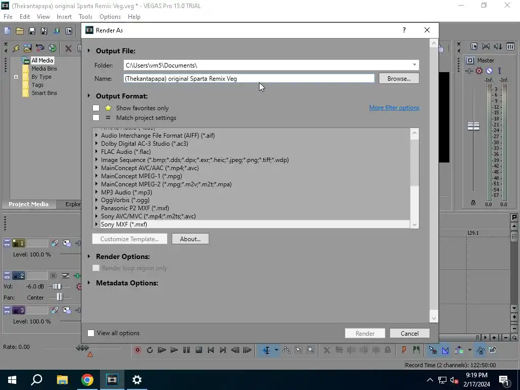Click Cancel in Render As dialog
The width and height of the screenshot is (520, 390).
click(x=410, y=333)
